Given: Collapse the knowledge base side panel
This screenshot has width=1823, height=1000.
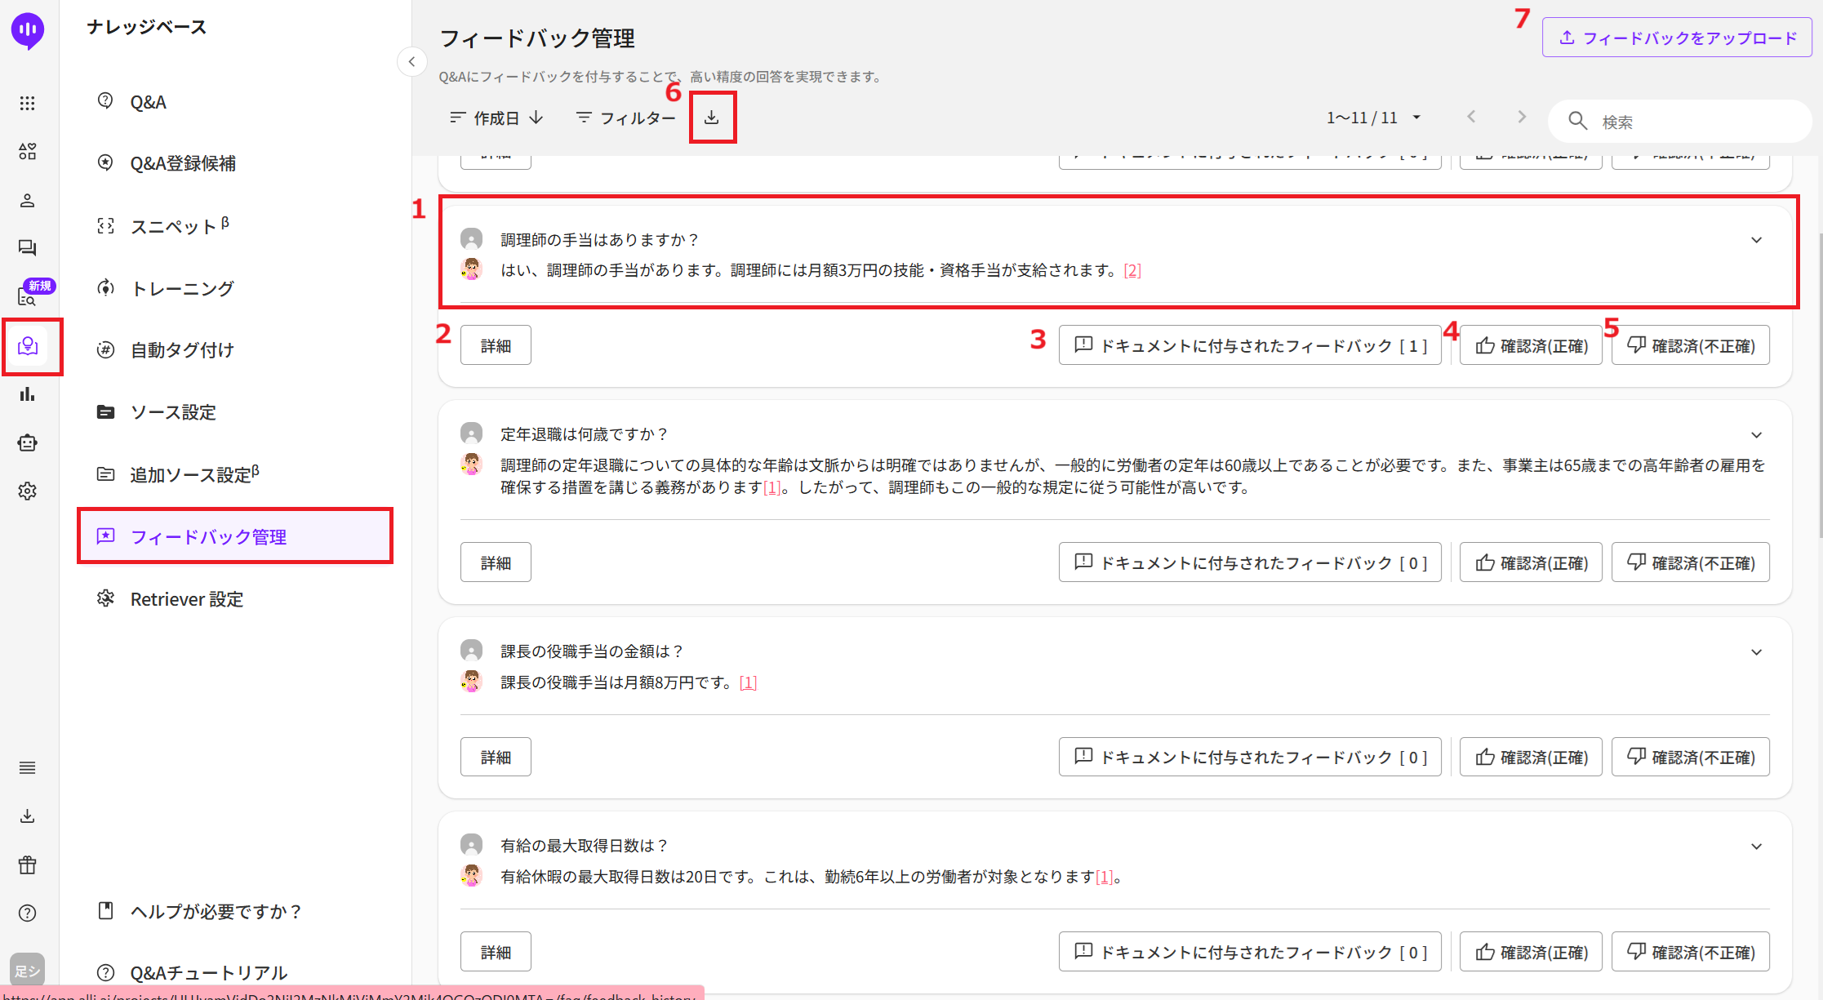Looking at the screenshot, I should point(411,61).
